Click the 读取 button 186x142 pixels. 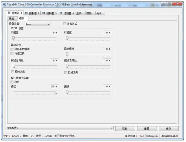point(125,128)
